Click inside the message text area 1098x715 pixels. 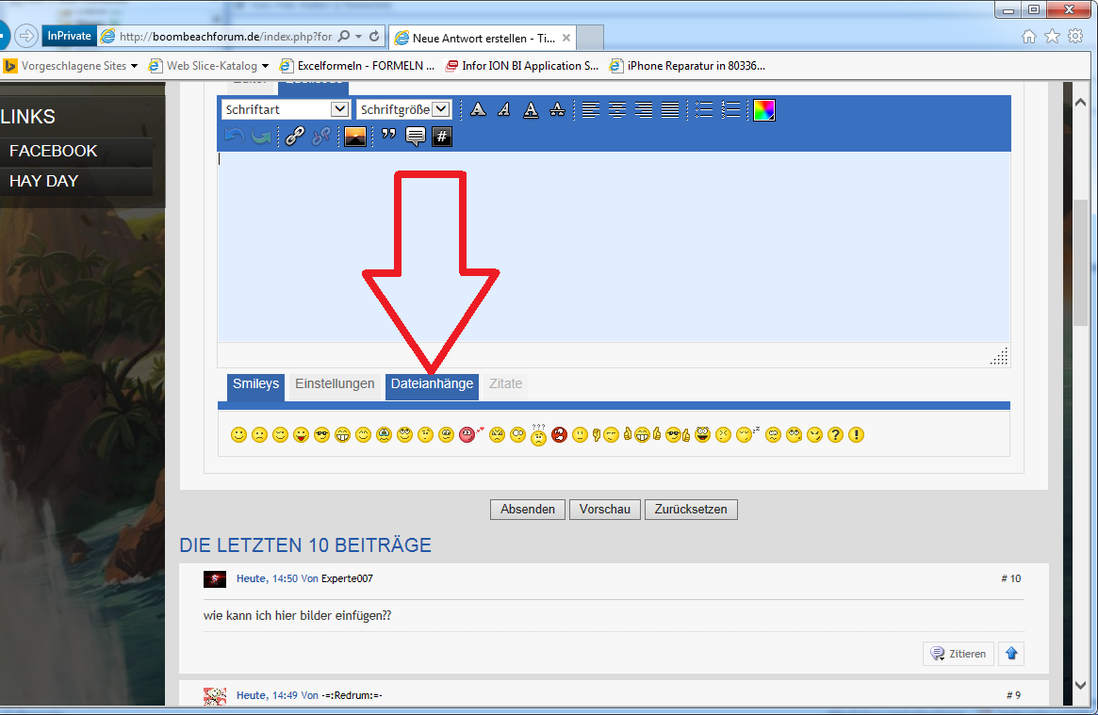[613, 245]
